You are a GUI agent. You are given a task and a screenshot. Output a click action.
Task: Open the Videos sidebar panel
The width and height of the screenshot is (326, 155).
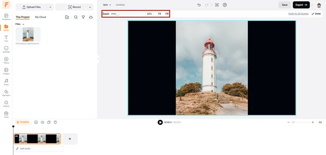(6, 60)
